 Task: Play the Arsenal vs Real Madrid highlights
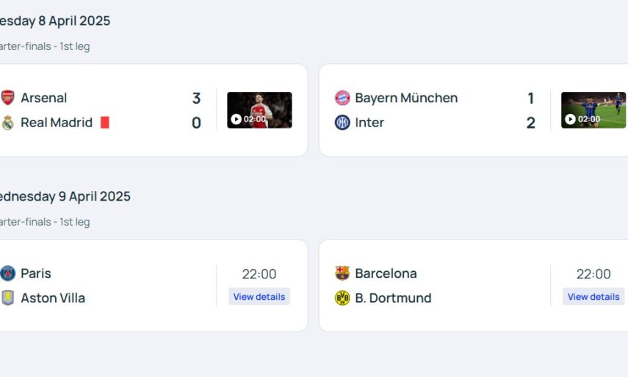(259, 110)
